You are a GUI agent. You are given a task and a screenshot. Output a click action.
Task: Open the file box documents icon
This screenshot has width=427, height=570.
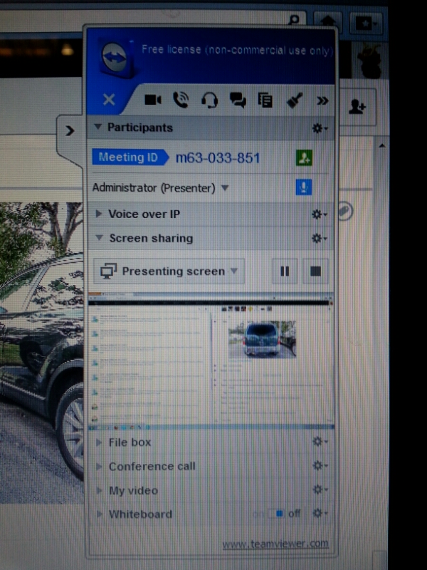click(265, 100)
